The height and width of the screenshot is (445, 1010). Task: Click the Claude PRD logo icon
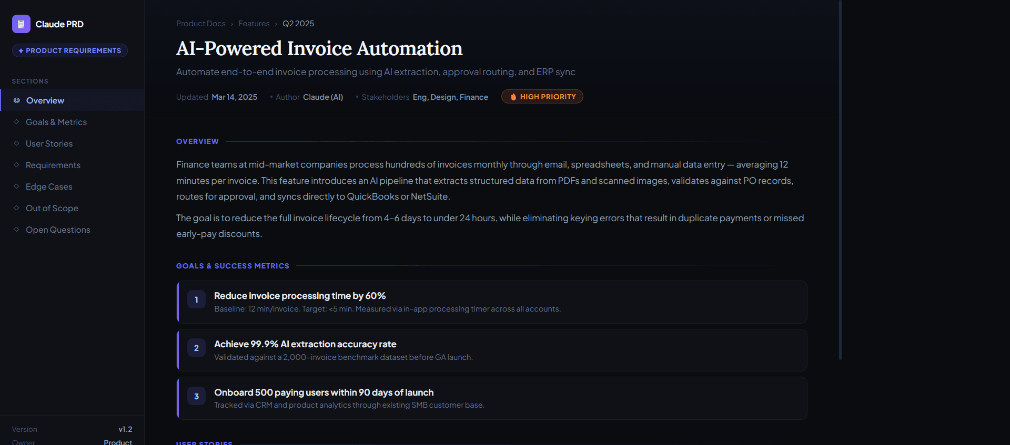click(21, 24)
